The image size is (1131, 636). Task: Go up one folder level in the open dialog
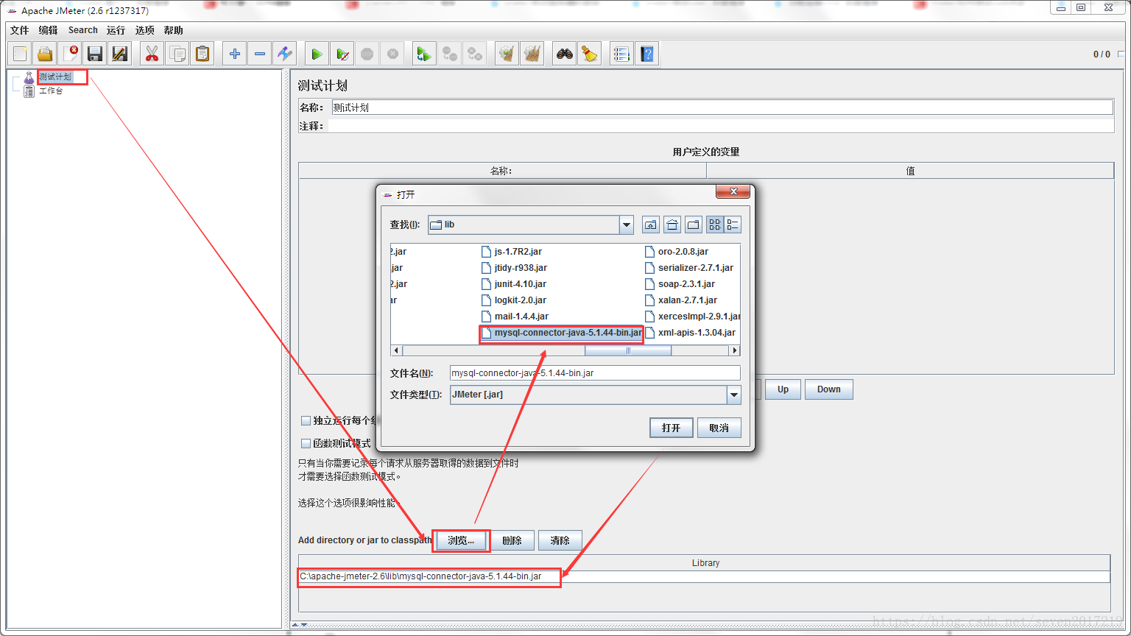(x=650, y=225)
